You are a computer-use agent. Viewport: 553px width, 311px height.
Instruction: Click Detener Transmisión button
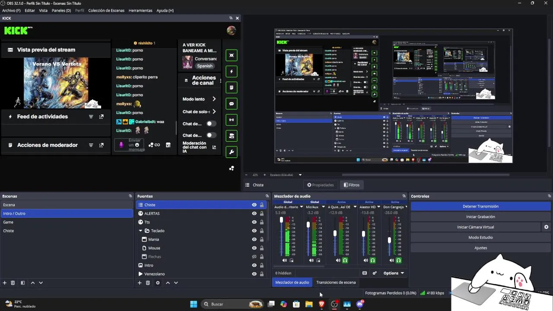pos(481,206)
